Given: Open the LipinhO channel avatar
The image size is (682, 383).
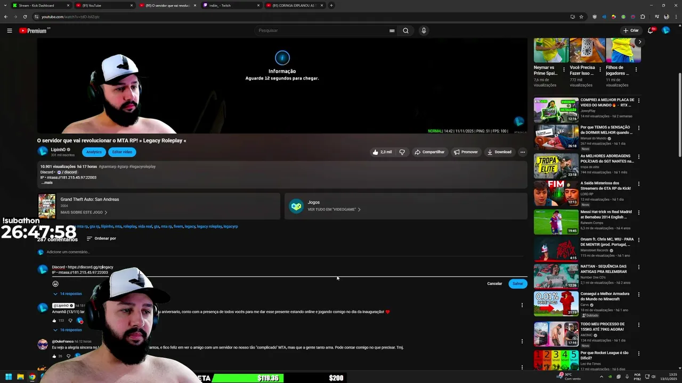Looking at the screenshot, I should 43,152.
